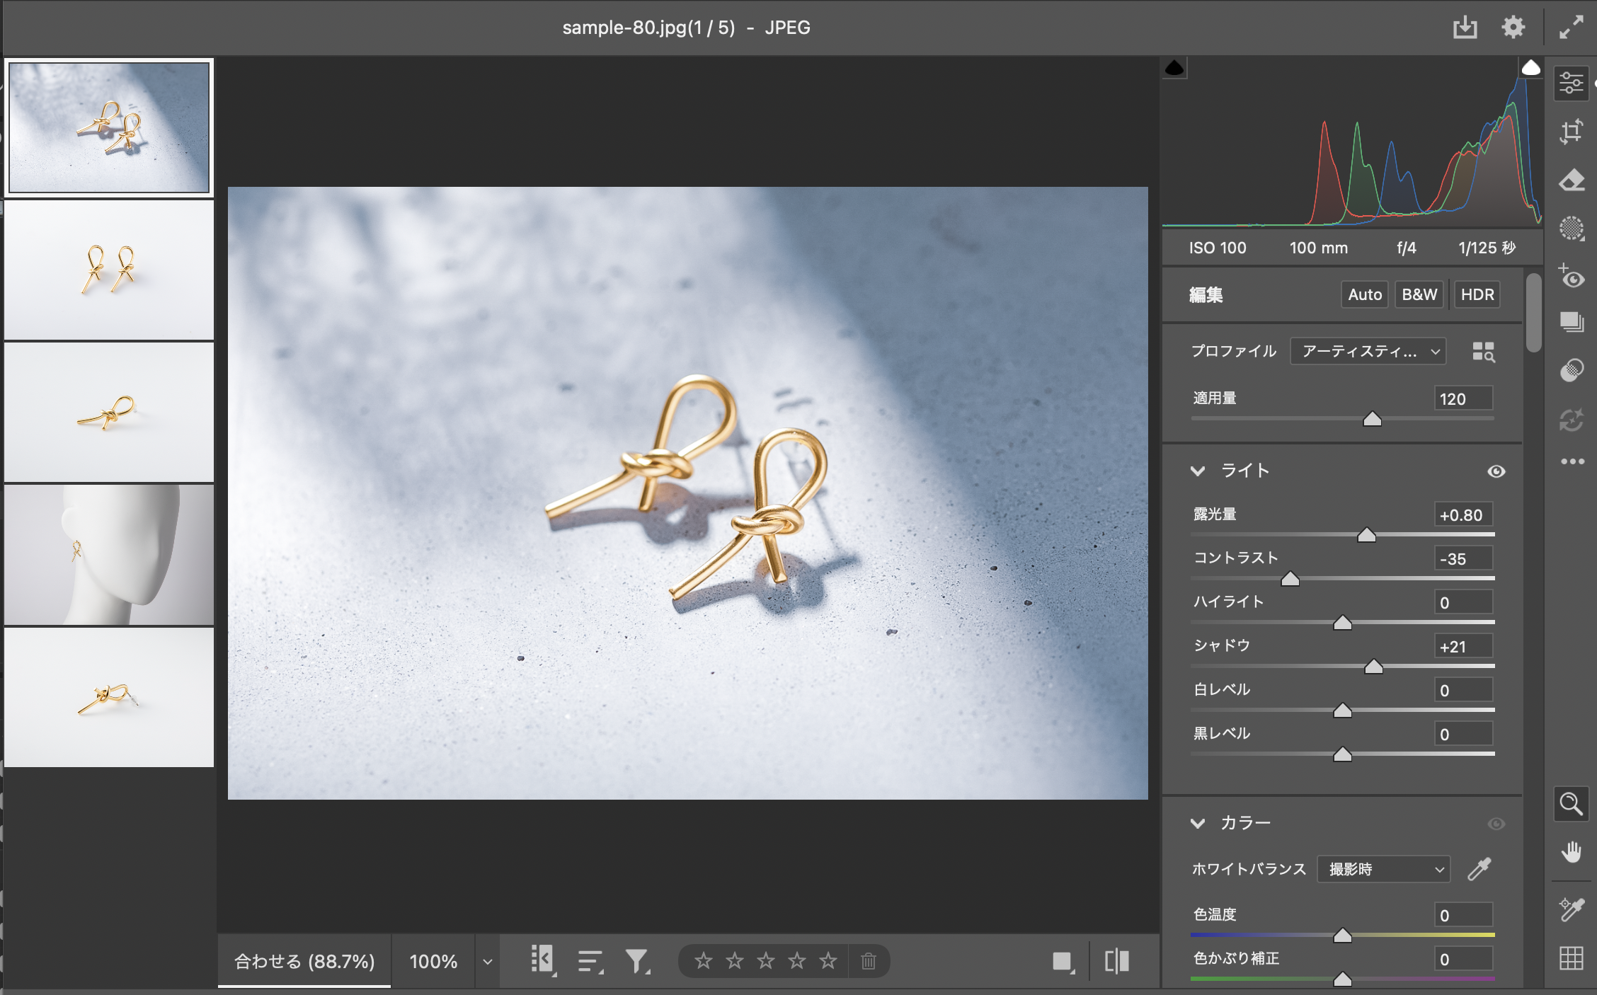The width and height of the screenshot is (1597, 995).
Task: Select the 合わせる (88.7%) zoom tab
Action: (x=304, y=961)
